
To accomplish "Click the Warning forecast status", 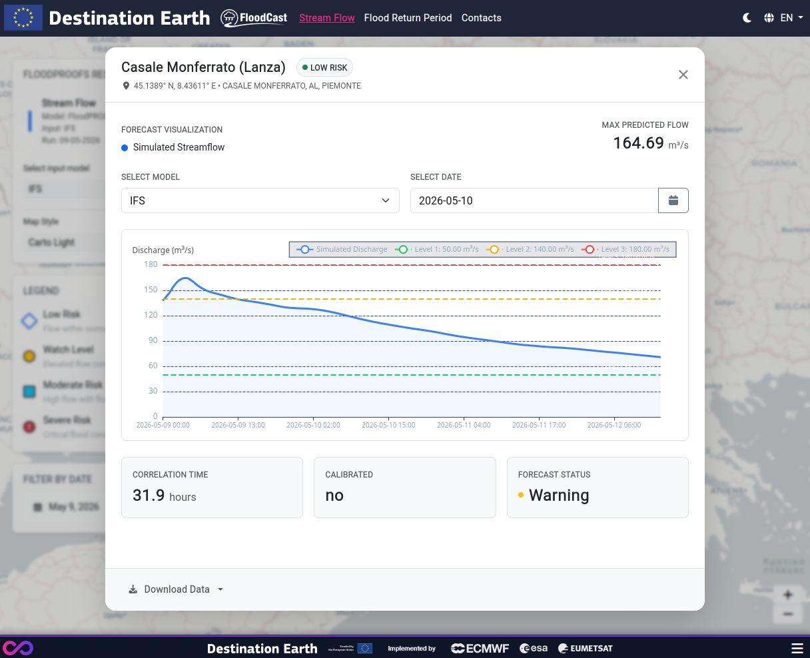I will 559,495.
